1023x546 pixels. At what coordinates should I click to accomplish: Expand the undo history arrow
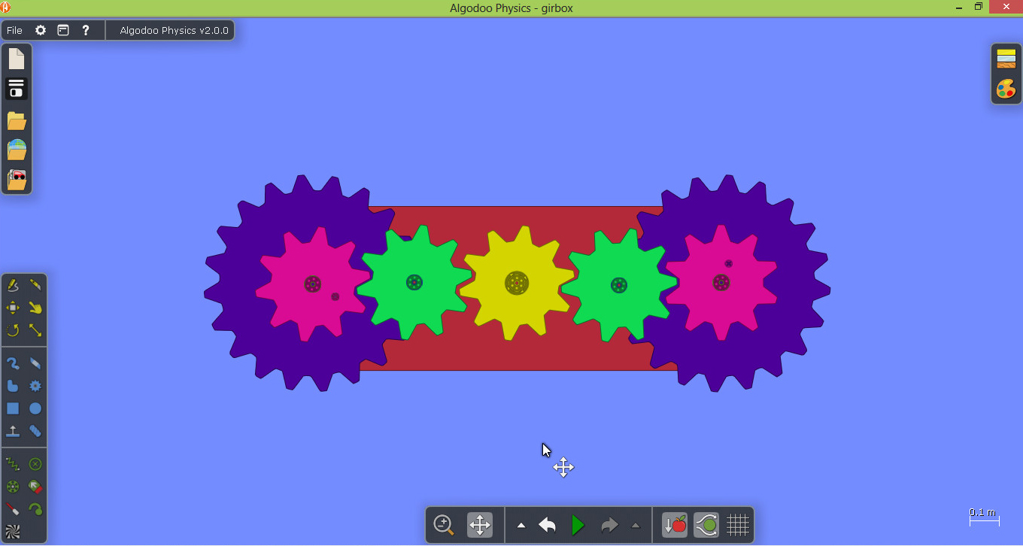pos(521,526)
